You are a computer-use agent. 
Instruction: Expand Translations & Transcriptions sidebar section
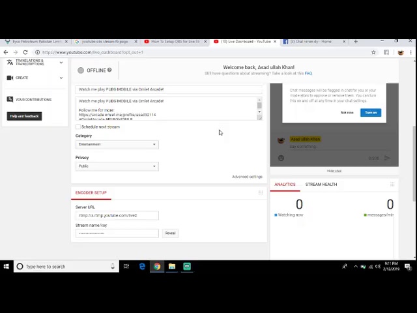pos(61,63)
